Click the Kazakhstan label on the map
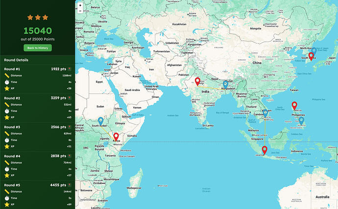The image size is (338, 209). [179, 24]
